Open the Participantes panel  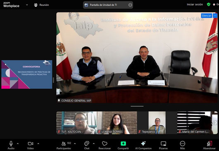pos(64,145)
